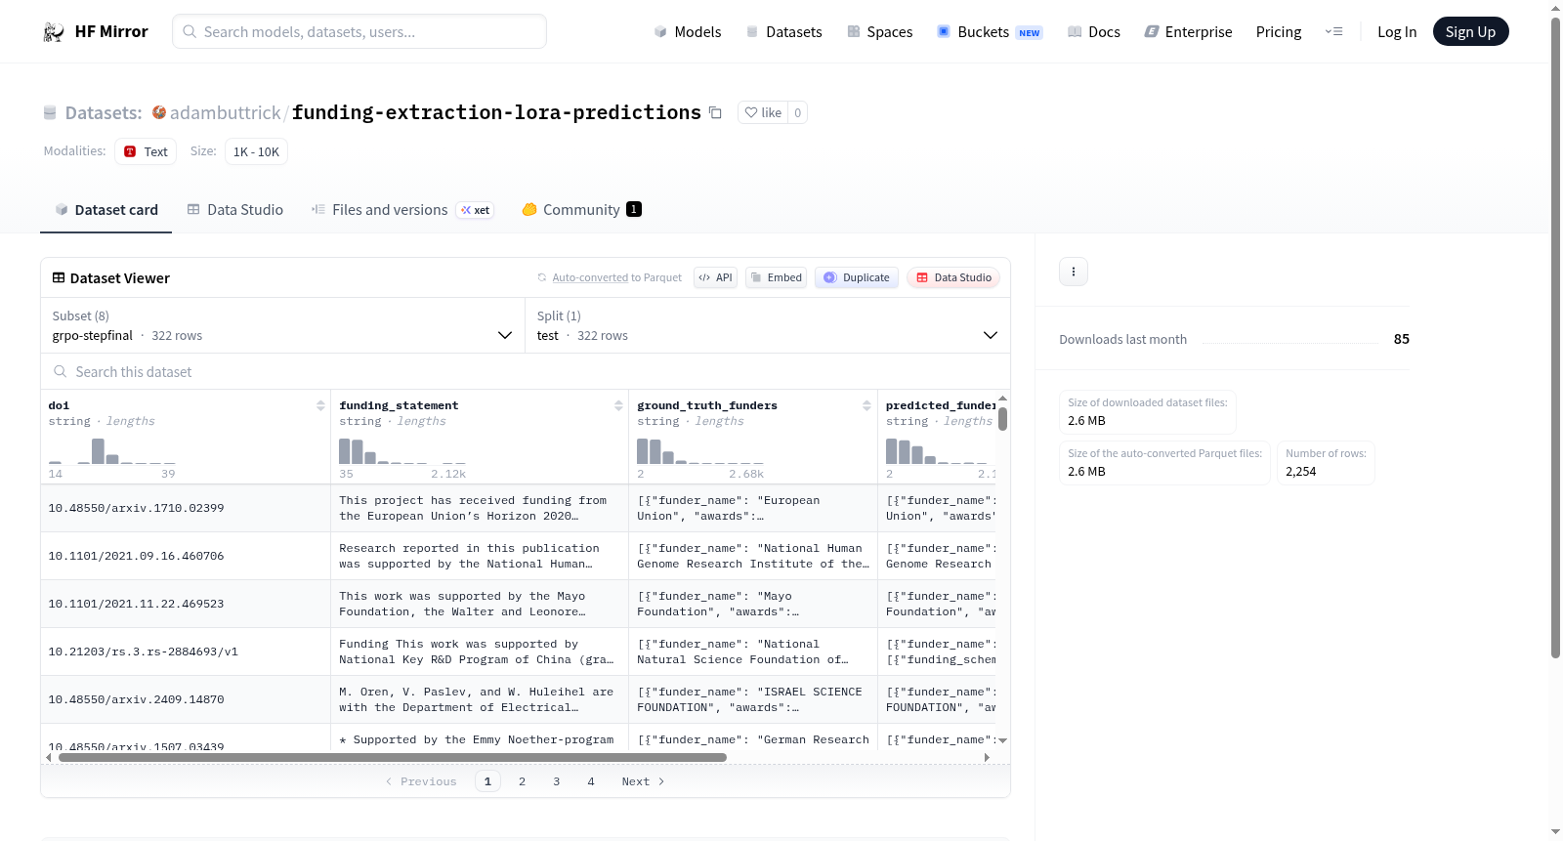Switch to the Data Studio tab
Screen dimensions: 1563x841
coord(235,210)
